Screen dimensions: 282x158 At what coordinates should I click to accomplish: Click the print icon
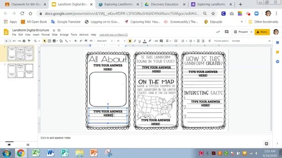click(x=24, y=41)
